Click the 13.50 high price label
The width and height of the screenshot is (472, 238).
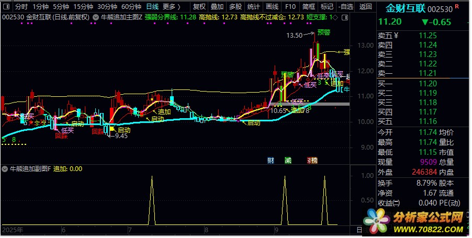pos(294,36)
